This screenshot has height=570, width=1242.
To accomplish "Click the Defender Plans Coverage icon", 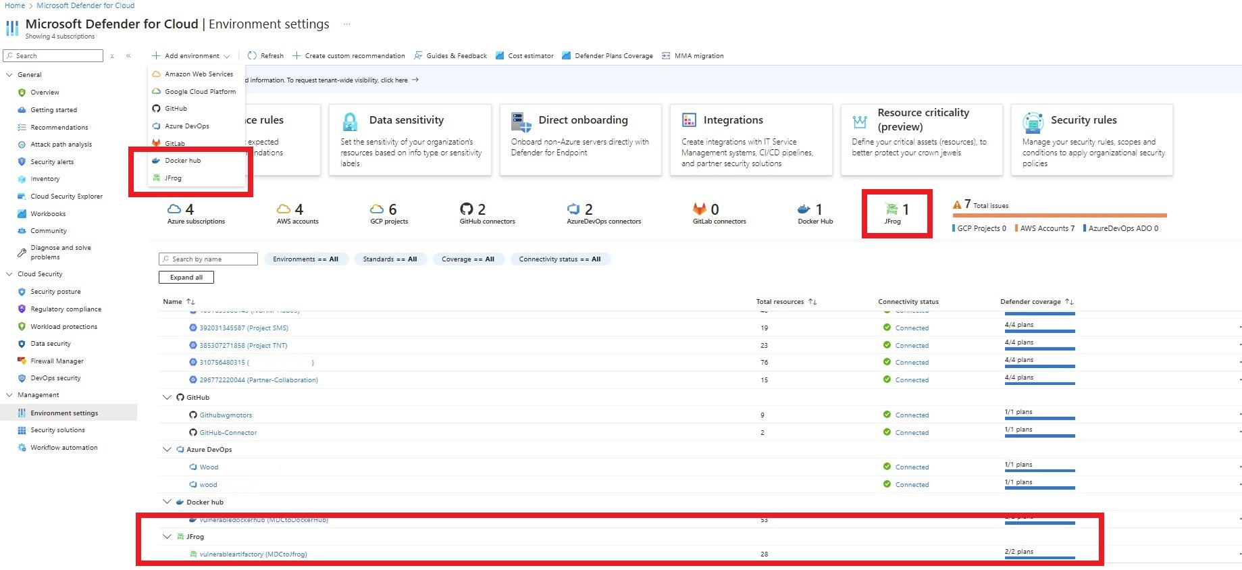I will click(567, 56).
